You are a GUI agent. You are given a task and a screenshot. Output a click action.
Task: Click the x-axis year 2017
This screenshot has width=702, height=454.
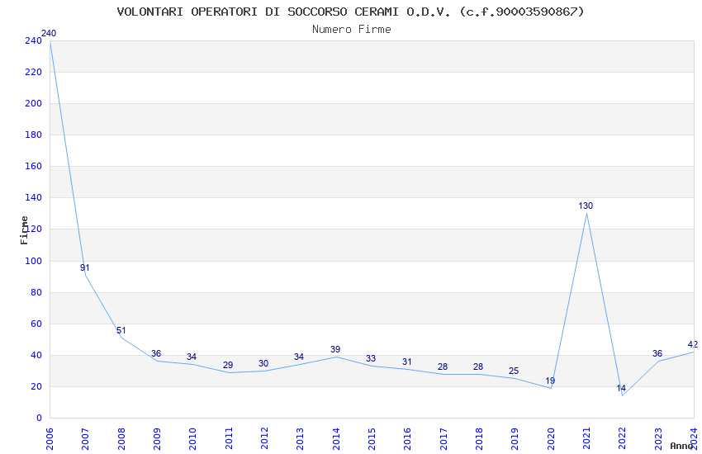tap(443, 438)
